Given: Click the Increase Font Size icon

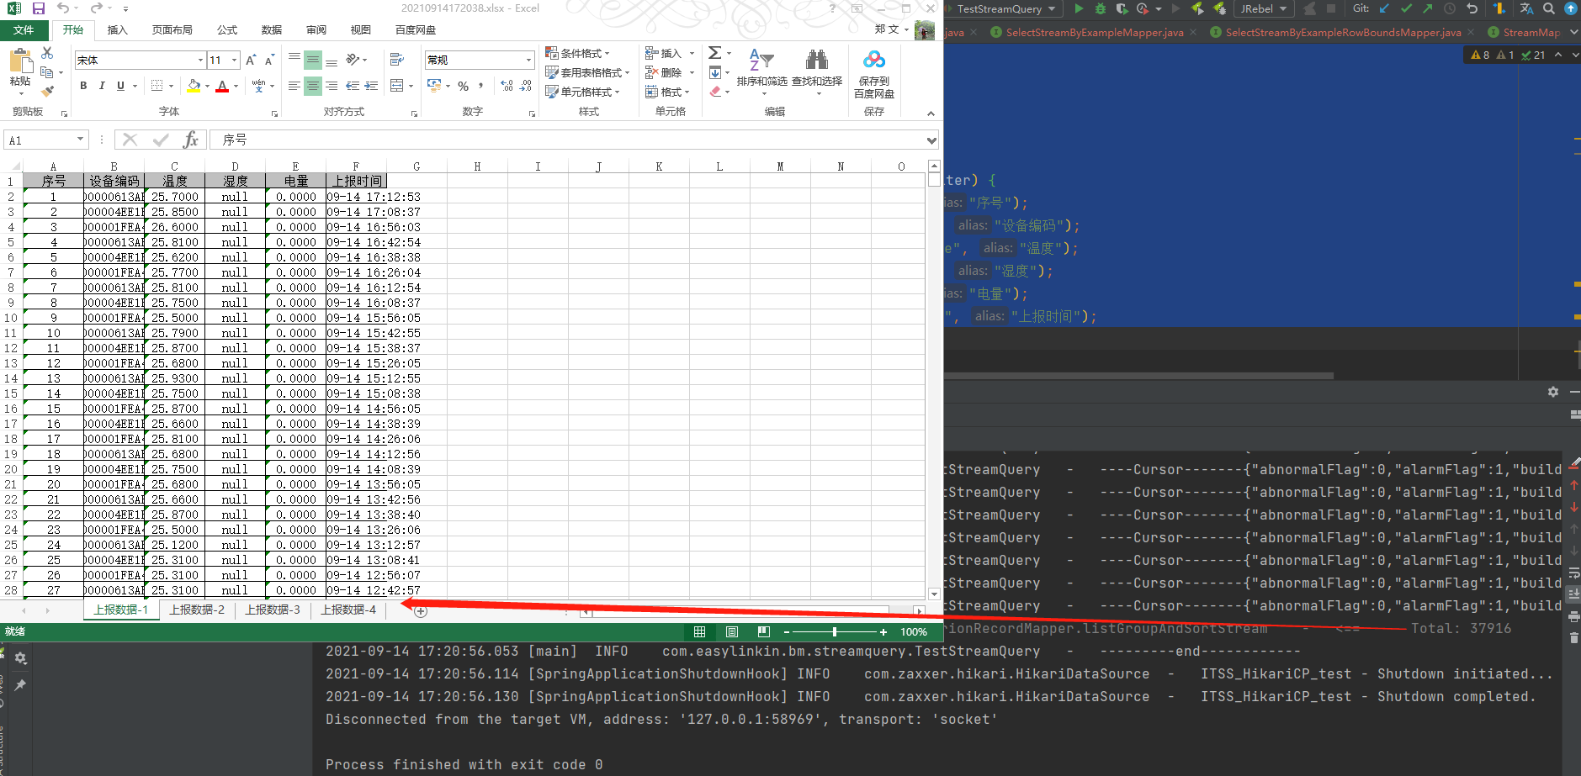Looking at the screenshot, I should [x=251, y=61].
